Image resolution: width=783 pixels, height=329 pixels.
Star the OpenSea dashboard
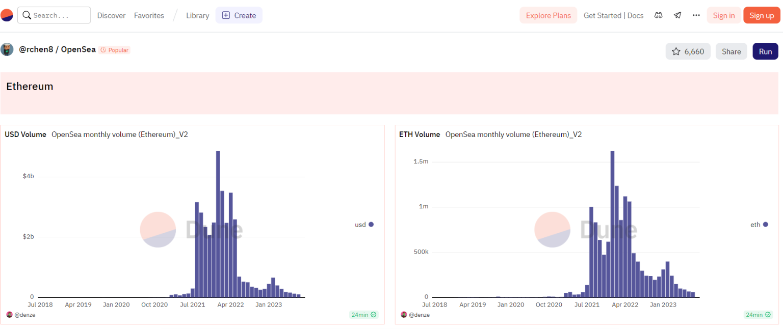coord(688,51)
